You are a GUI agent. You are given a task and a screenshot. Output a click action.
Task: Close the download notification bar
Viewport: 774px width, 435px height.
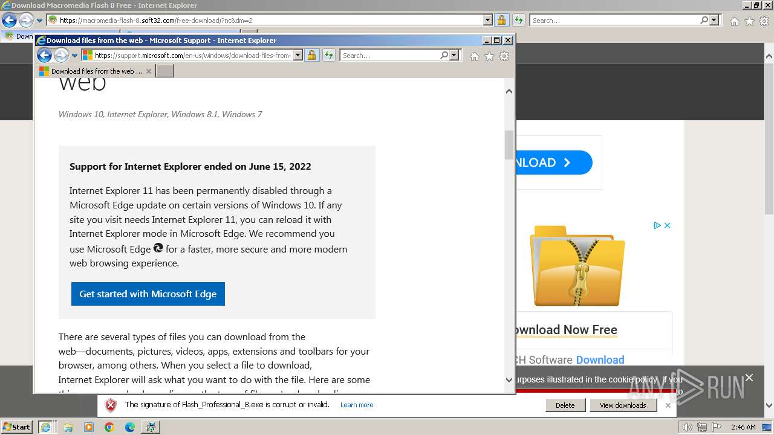pos(668,405)
